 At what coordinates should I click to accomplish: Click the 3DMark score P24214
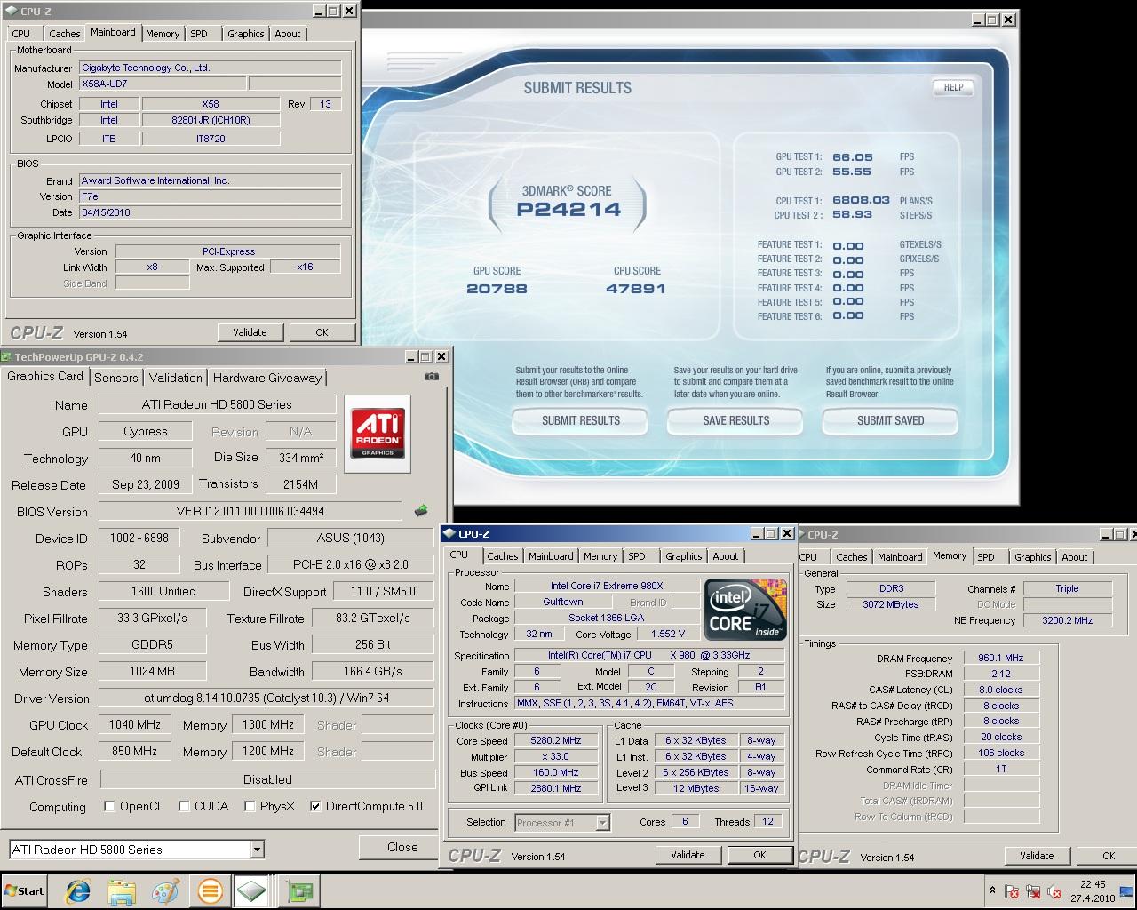point(568,211)
